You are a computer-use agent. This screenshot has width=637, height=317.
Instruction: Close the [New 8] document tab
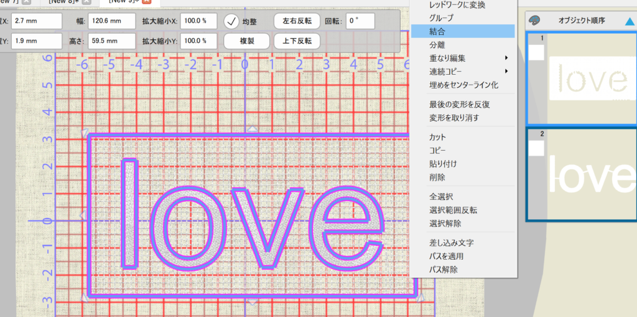pos(86,2)
